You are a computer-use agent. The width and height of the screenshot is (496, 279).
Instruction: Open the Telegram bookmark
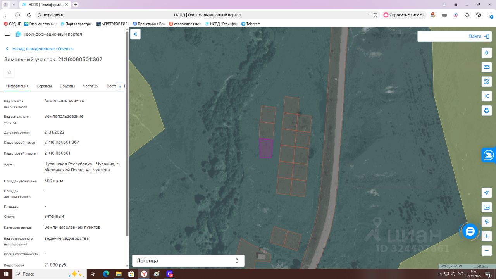[x=251, y=24]
